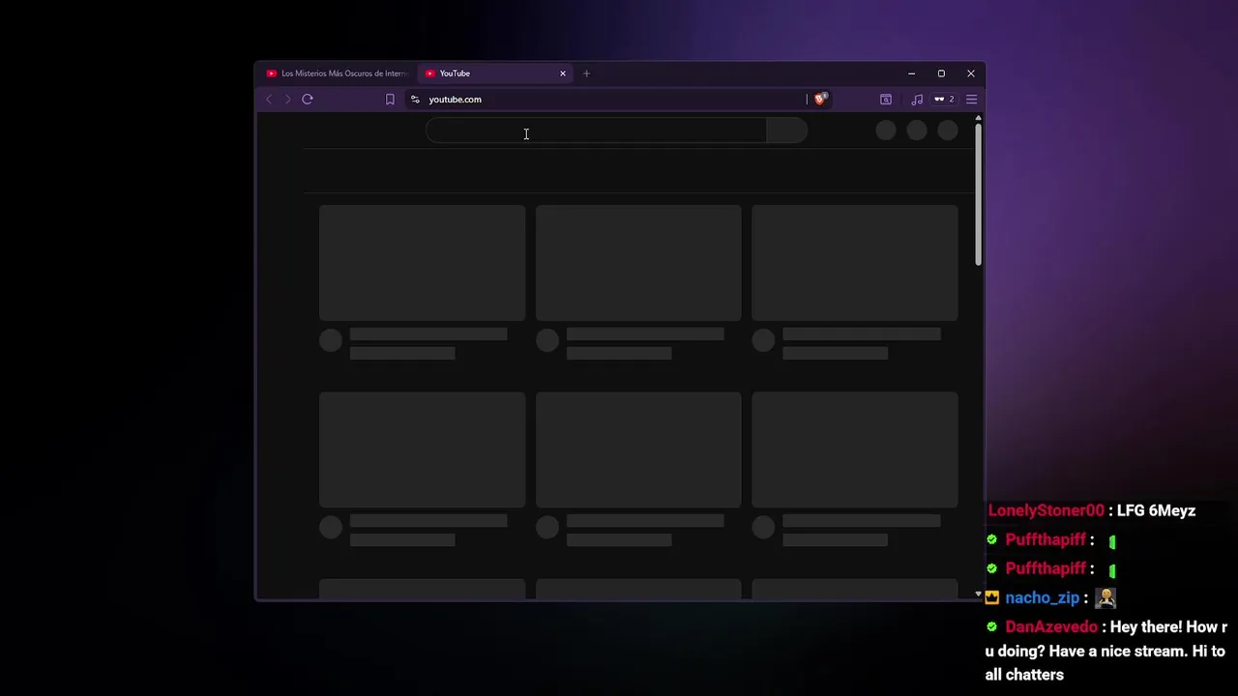The image size is (1238, 696).
Task: Maximize the browser window
Action: pos(941,73)
